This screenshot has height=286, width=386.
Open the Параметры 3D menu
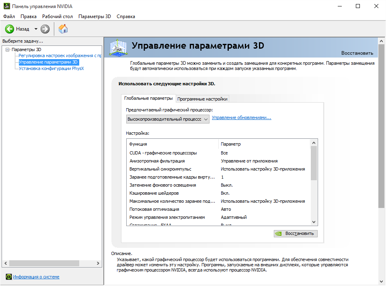click(94, 16)
